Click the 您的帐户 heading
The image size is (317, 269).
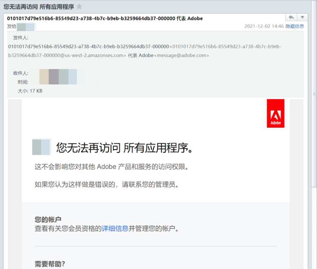pos(48,220)
